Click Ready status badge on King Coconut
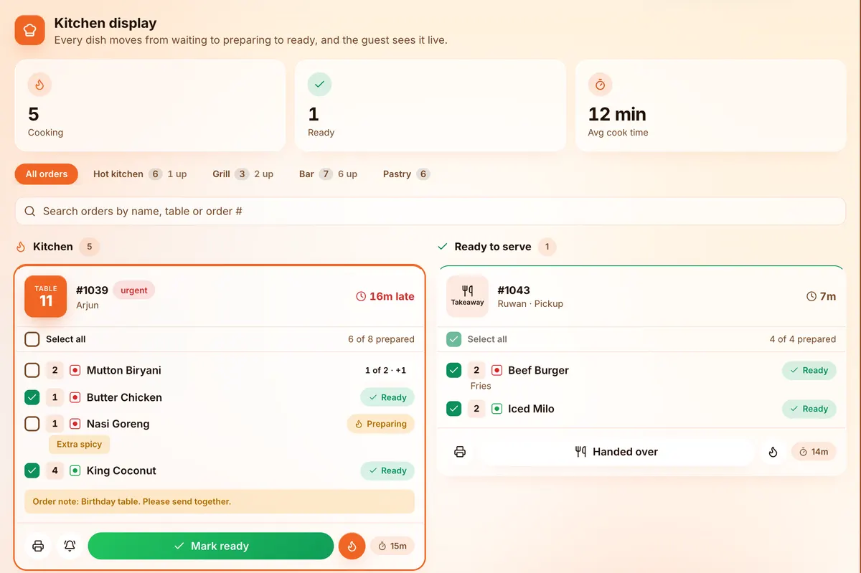Screen dimensions: 861x573 pyautogui.click(x=387, y=470)
